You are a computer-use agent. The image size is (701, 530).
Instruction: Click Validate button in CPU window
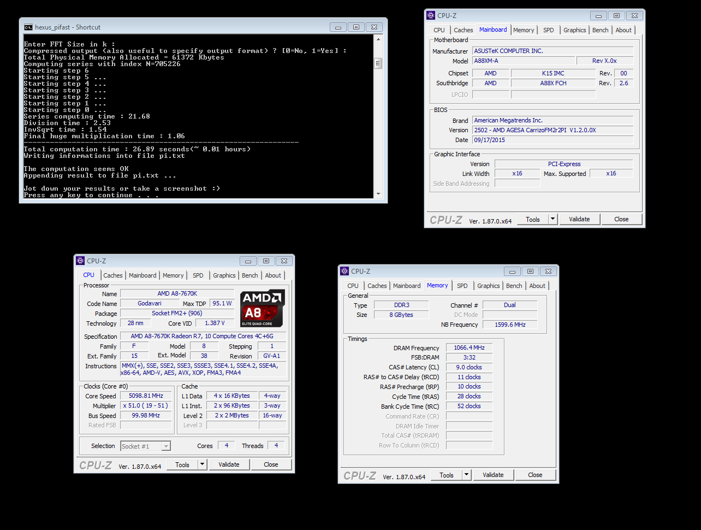(x=229, y=464)
